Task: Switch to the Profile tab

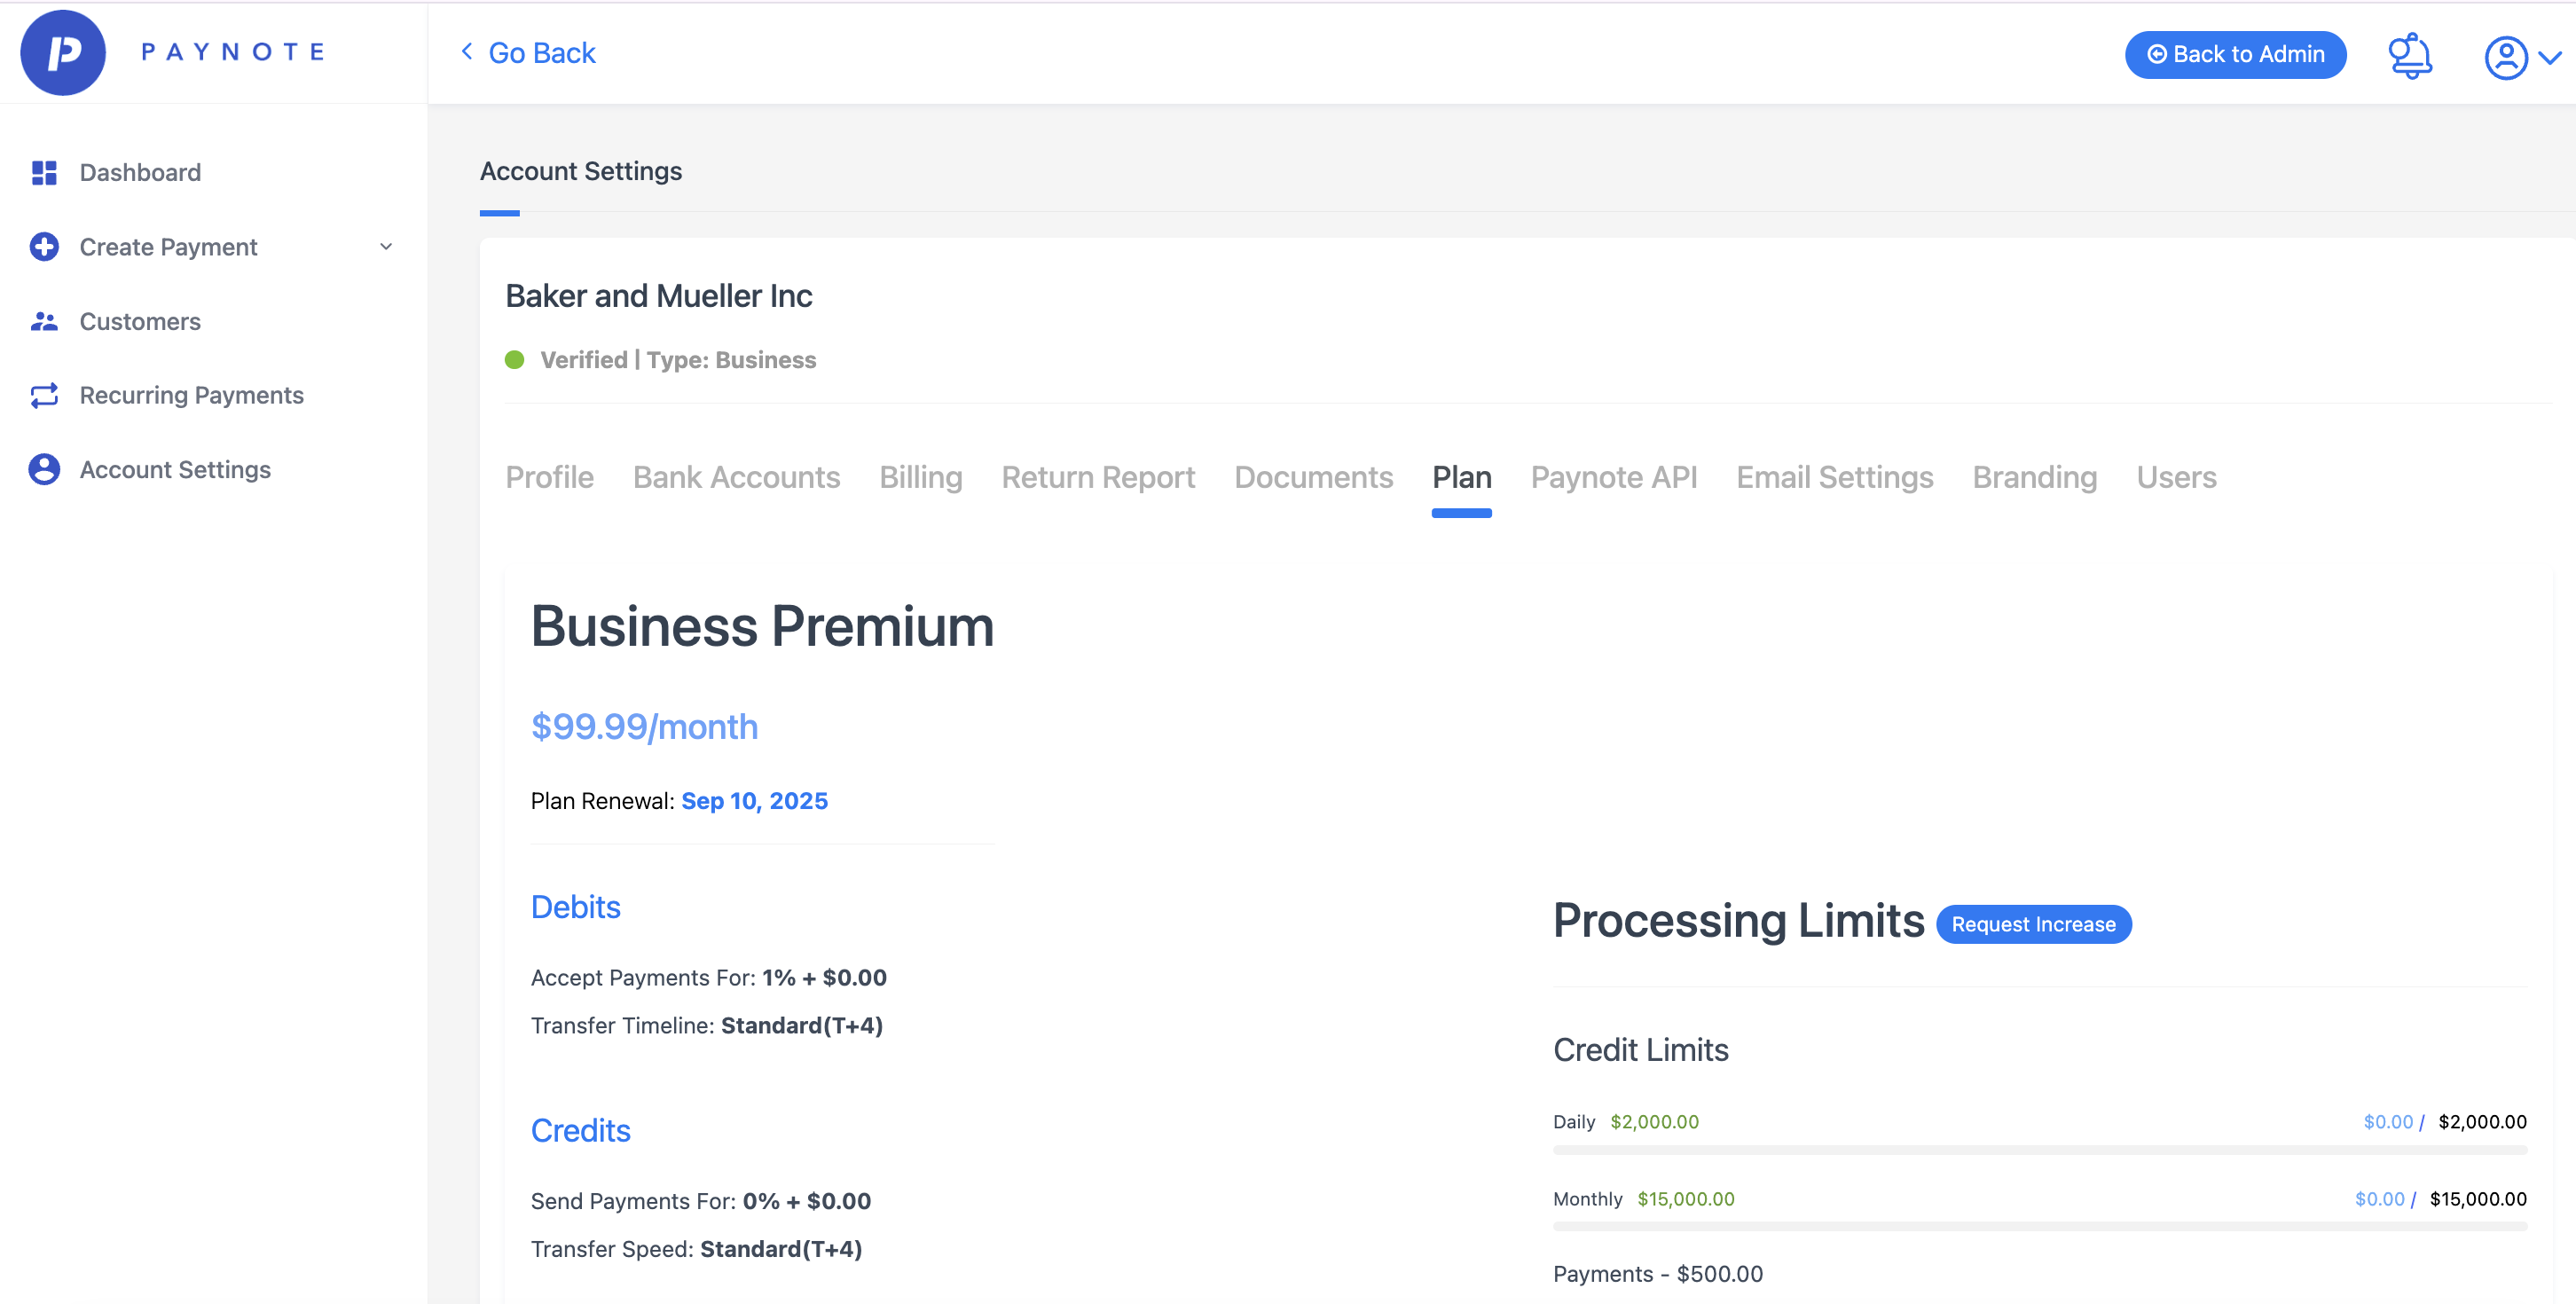Action: pos(549,478)
